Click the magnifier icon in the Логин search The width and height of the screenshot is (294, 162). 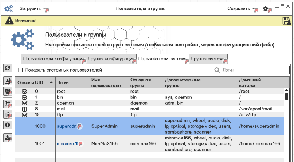(217, 70)
